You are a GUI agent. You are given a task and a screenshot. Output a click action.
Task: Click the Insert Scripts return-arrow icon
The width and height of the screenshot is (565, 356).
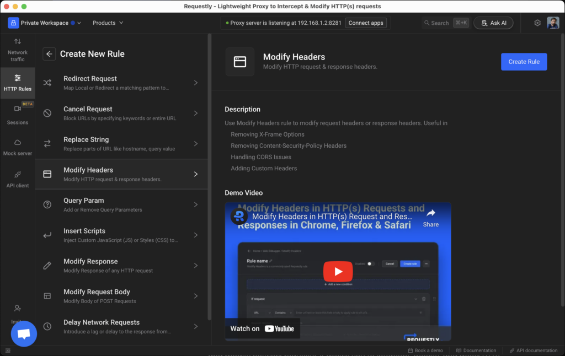(47, 235)
